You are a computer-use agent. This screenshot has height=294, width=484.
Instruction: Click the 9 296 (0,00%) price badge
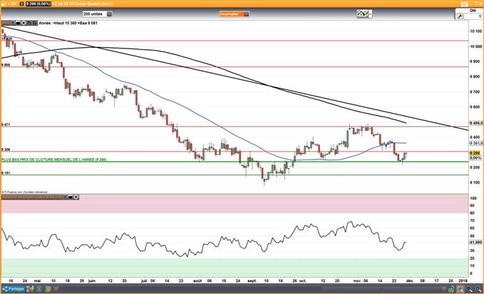[38, 4]
